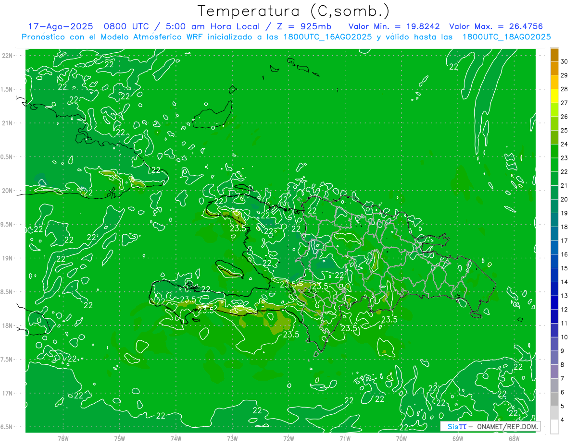Click the legend value "14"
The width and height of the screenshot is (577, 445).
coord(564,282)
